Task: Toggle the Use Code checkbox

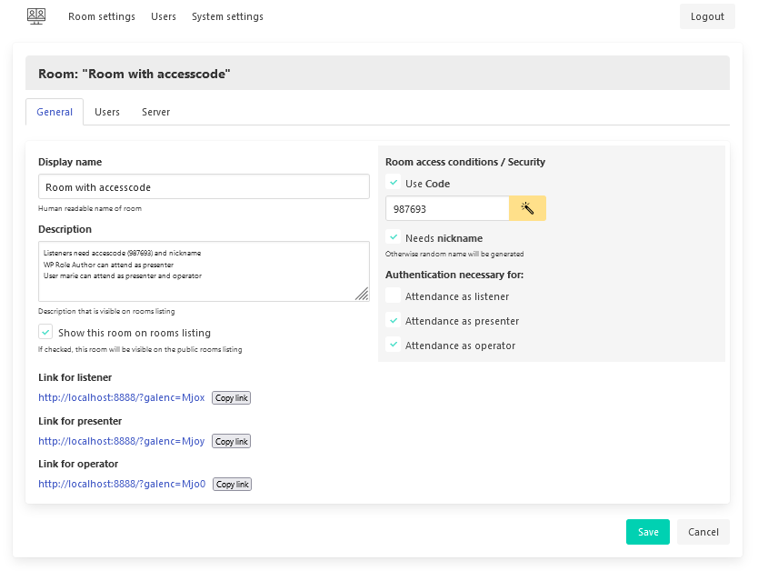Action: point(393,183)
